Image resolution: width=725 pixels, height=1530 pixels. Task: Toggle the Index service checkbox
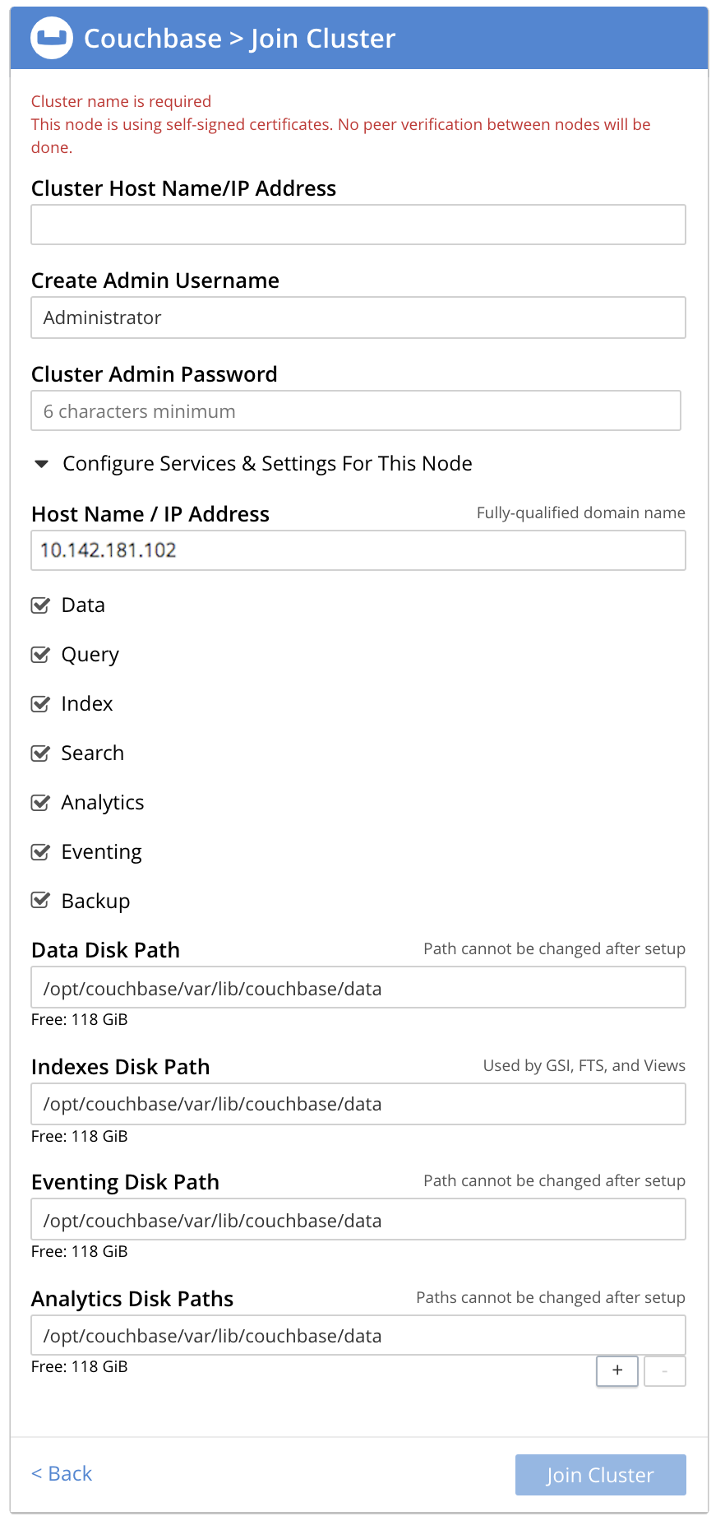click(x=40, y=704)
